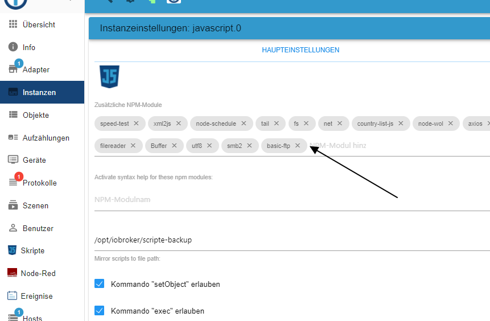Click the Mirror scripts to file path label
The width and height of the screenshot is (490, 321).
click(127, 258)
